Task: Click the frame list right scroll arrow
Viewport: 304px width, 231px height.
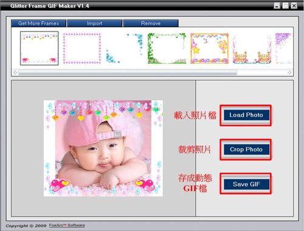Action: coord(289,72)
